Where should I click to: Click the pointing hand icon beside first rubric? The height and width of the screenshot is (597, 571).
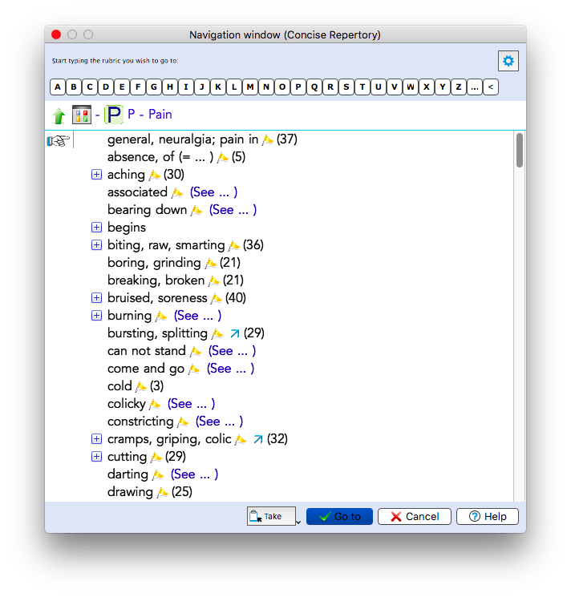[59, 140]
